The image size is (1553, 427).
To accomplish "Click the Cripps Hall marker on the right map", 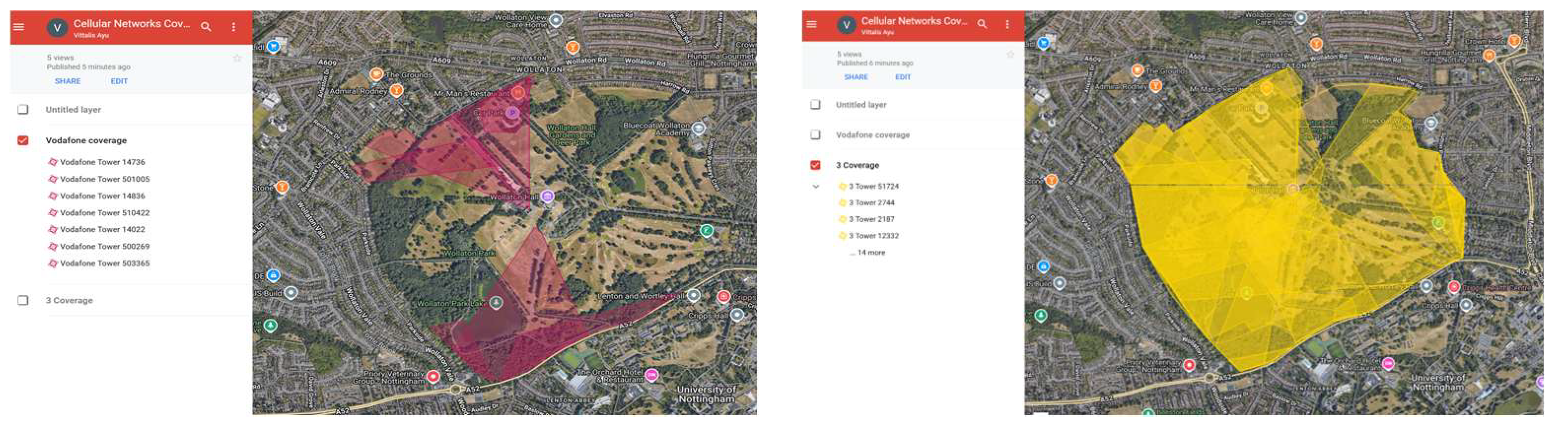I will point(1466,305).
